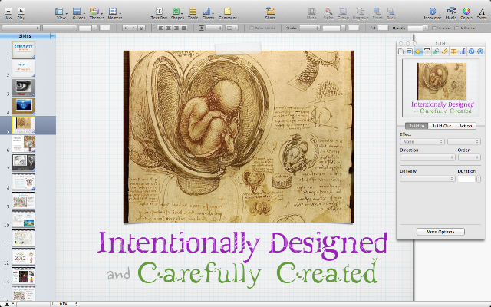
Task: Switch to the Metrics ruler inspector icon
Action: (445, 51)
